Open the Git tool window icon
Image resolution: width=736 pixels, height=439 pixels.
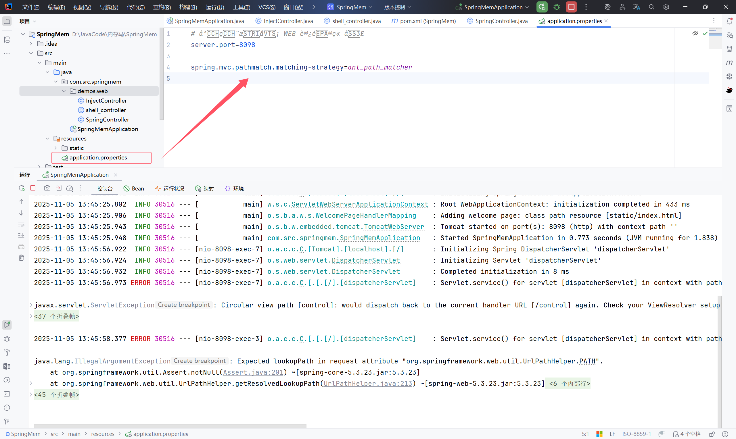click(x=7, y=421)
